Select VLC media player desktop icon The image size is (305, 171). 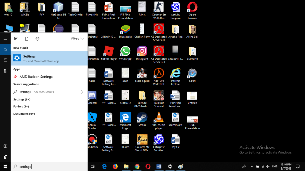pos(159,121)
